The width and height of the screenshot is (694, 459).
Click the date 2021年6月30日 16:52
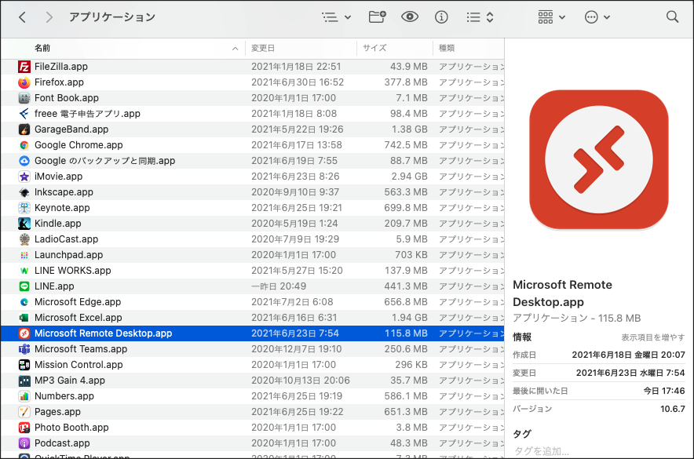(x=298, y=82)
